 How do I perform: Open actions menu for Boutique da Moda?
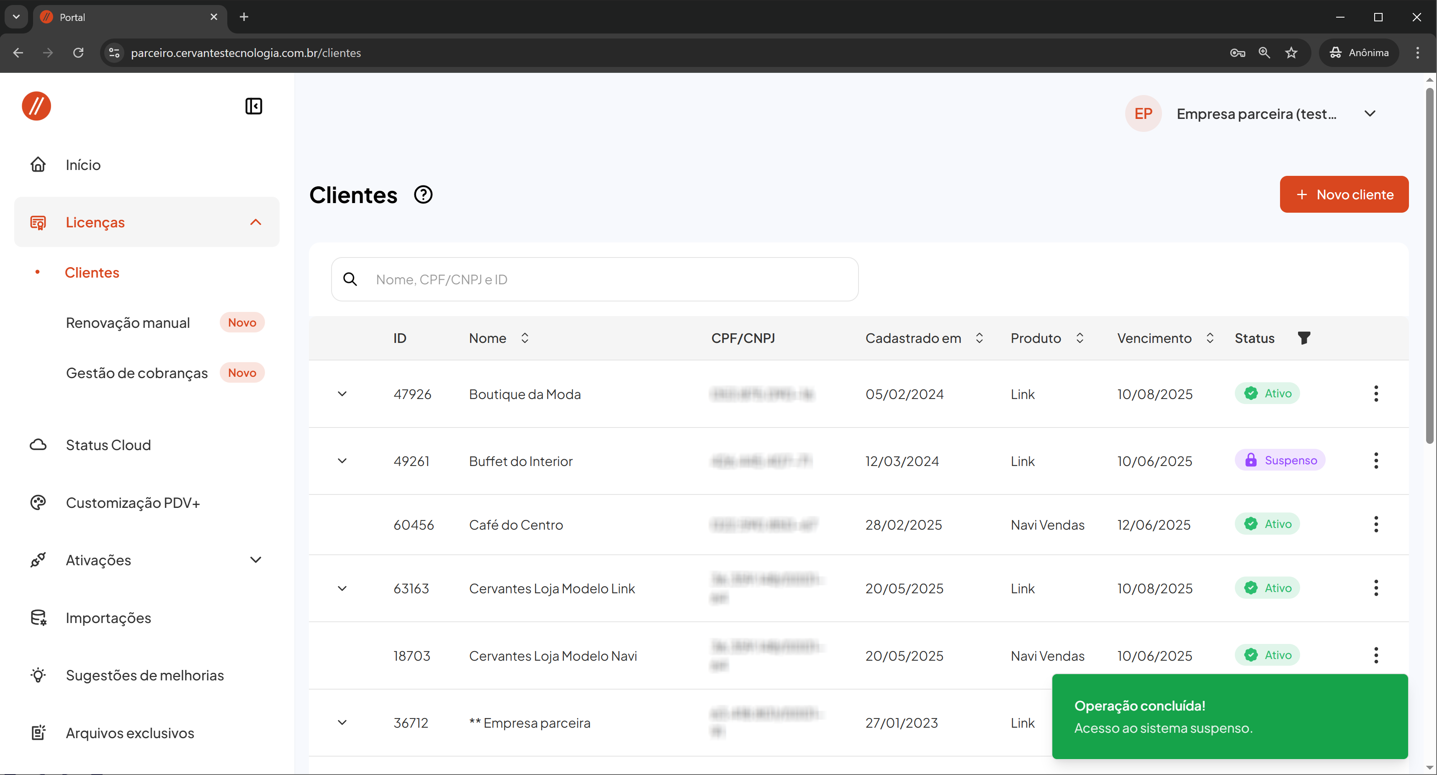point(1375,394)
